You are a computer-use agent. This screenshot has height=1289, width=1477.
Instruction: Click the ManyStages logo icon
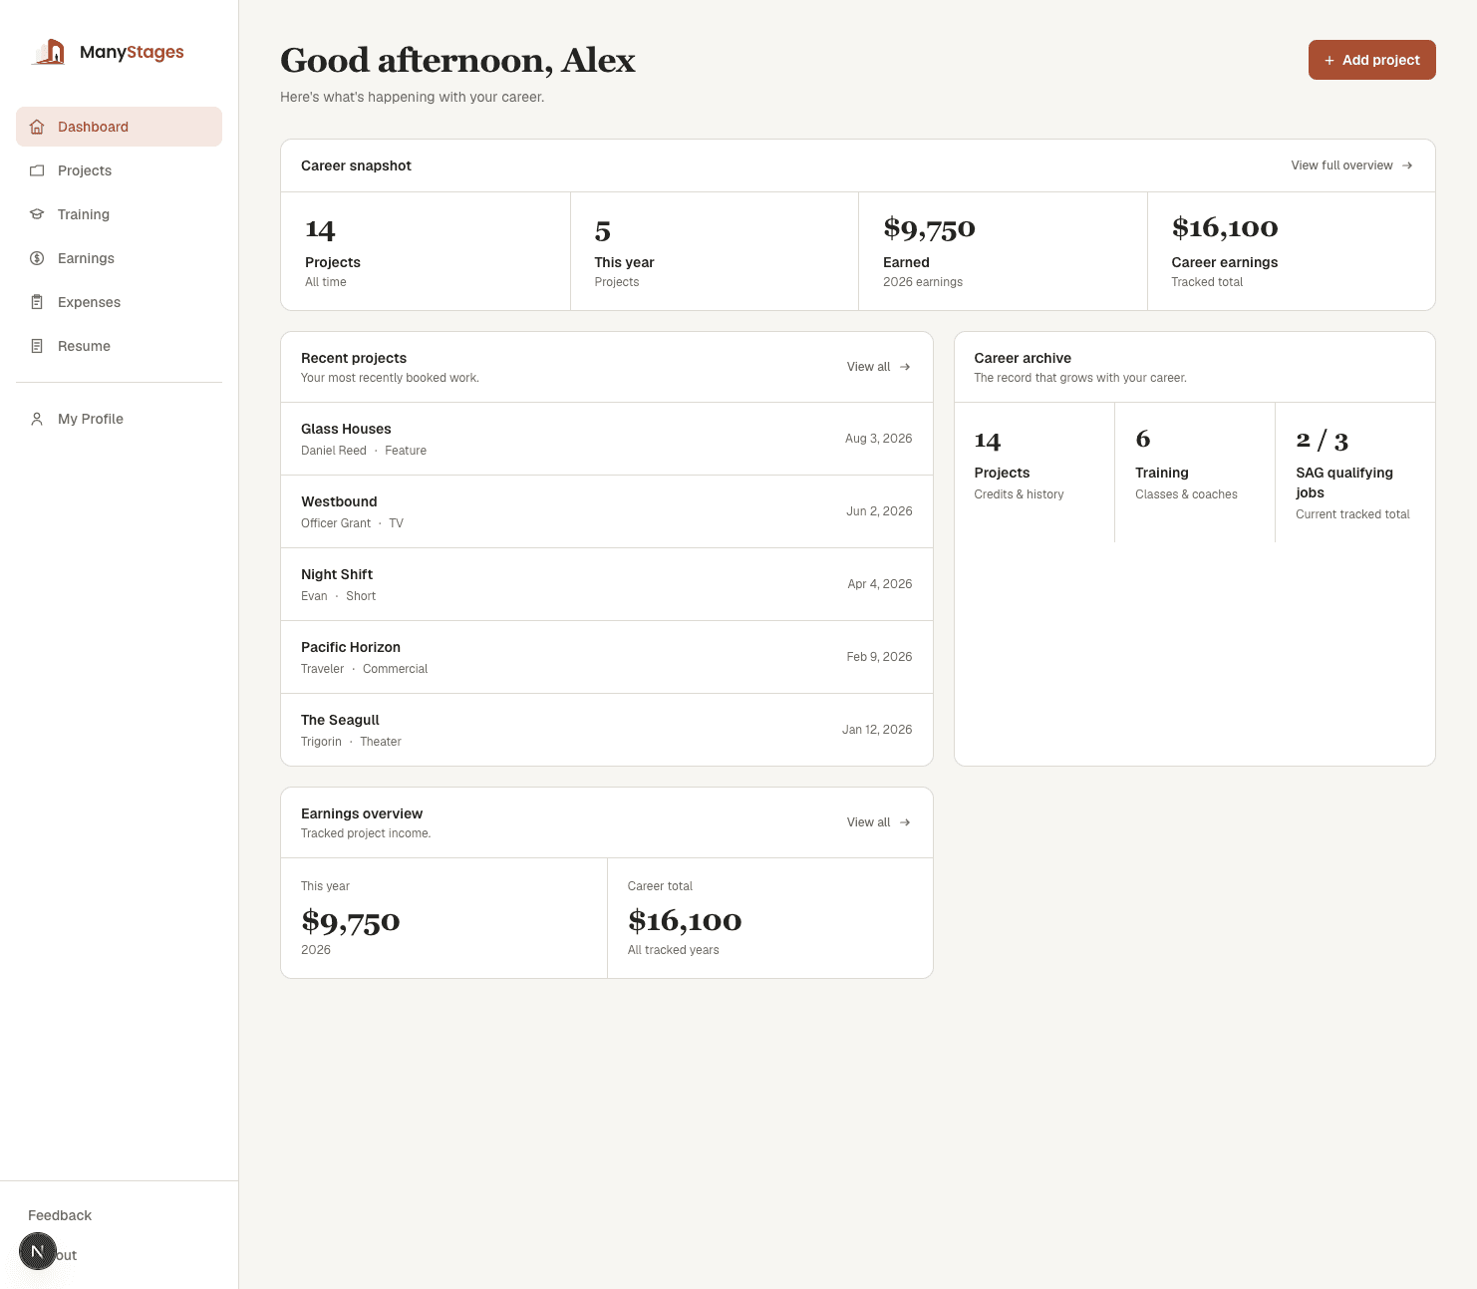coord(49,52)
